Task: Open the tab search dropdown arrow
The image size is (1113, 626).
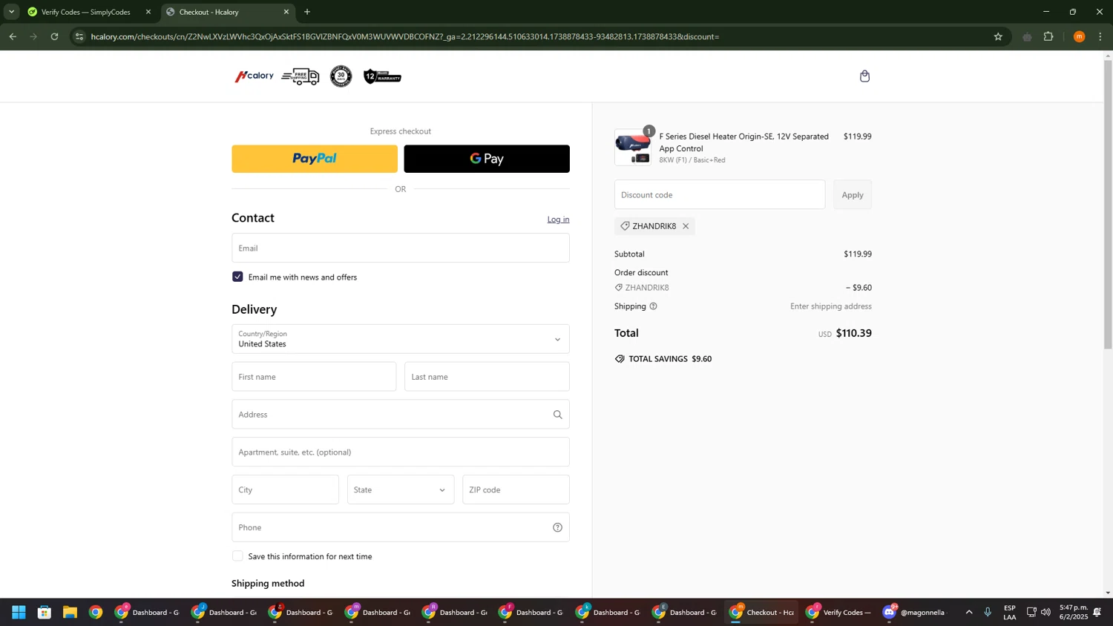Action: pos(11,12)
